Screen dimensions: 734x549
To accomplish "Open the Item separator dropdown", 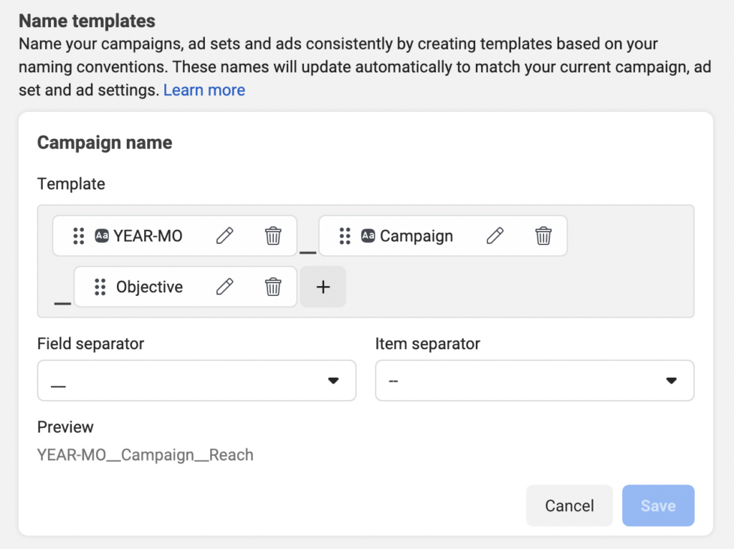I will [x=534, y=381].
